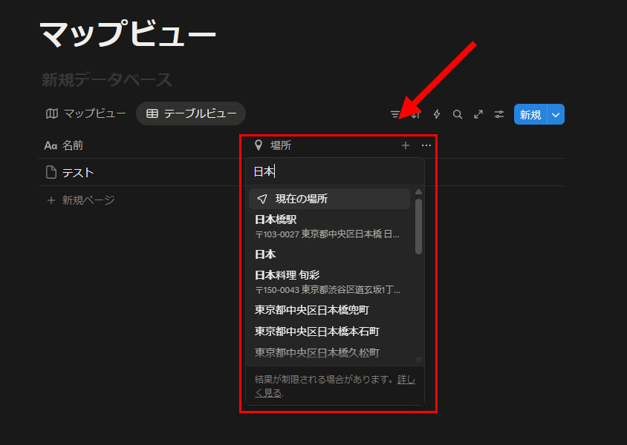Add a property with the plus icon
Viewport: 627px width, 445px height.
[406, 146]
